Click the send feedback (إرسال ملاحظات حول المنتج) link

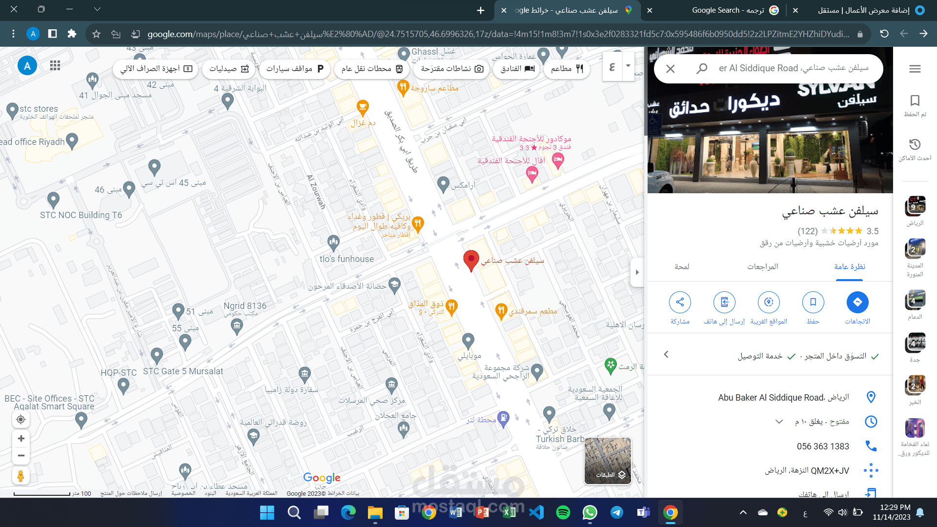131,493
